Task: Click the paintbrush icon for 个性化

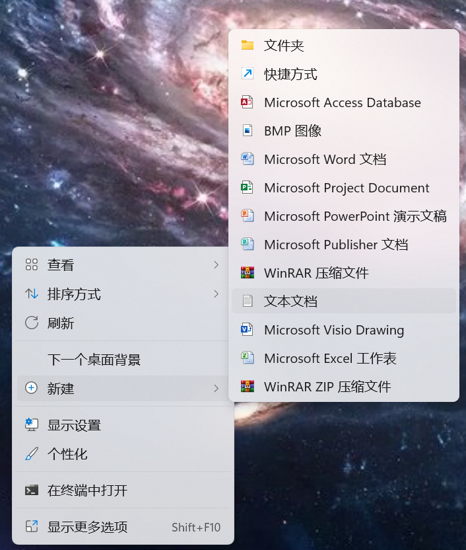Action: click(x=32, y=454)
